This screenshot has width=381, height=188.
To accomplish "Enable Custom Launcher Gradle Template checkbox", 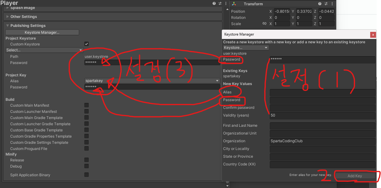I will point(87,124).
